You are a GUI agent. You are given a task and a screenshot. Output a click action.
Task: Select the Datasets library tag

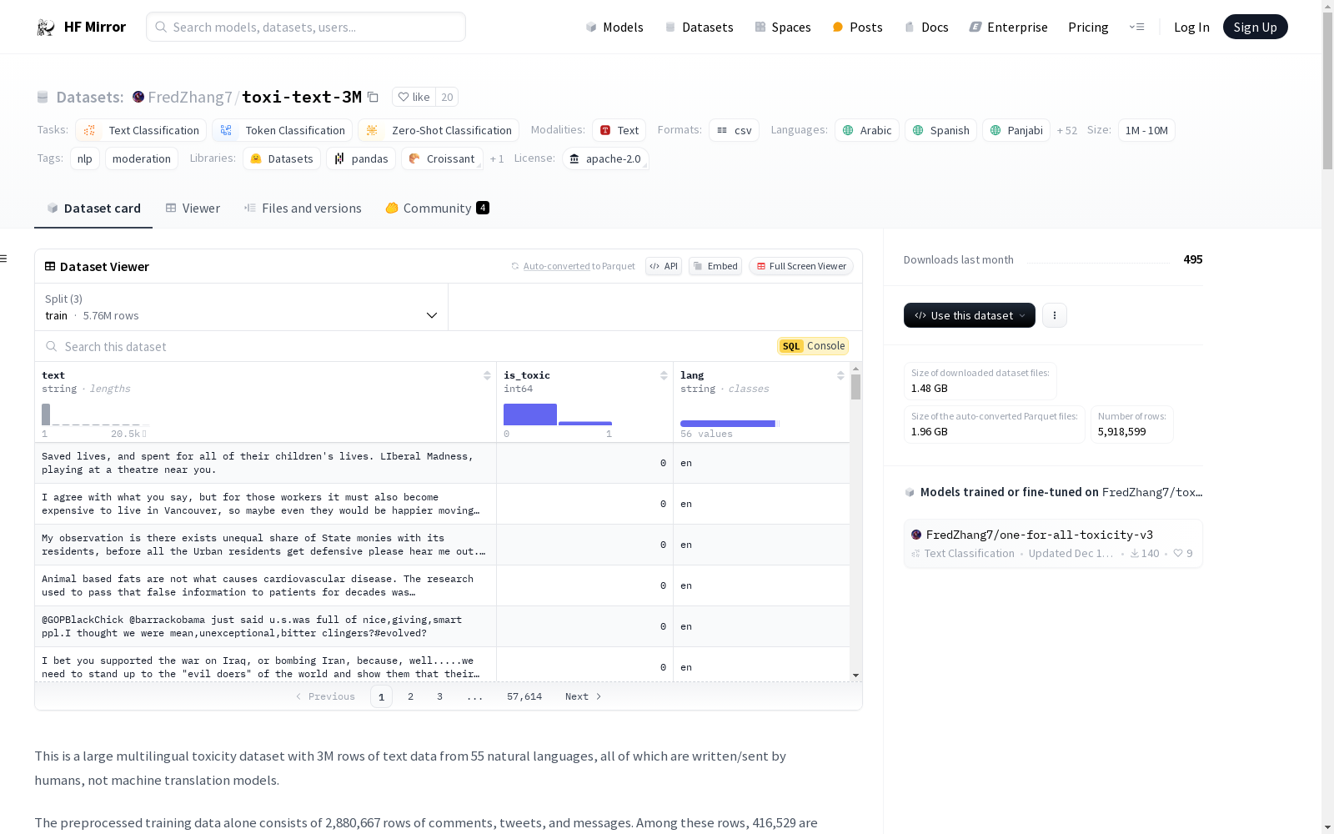click(282, 158)
